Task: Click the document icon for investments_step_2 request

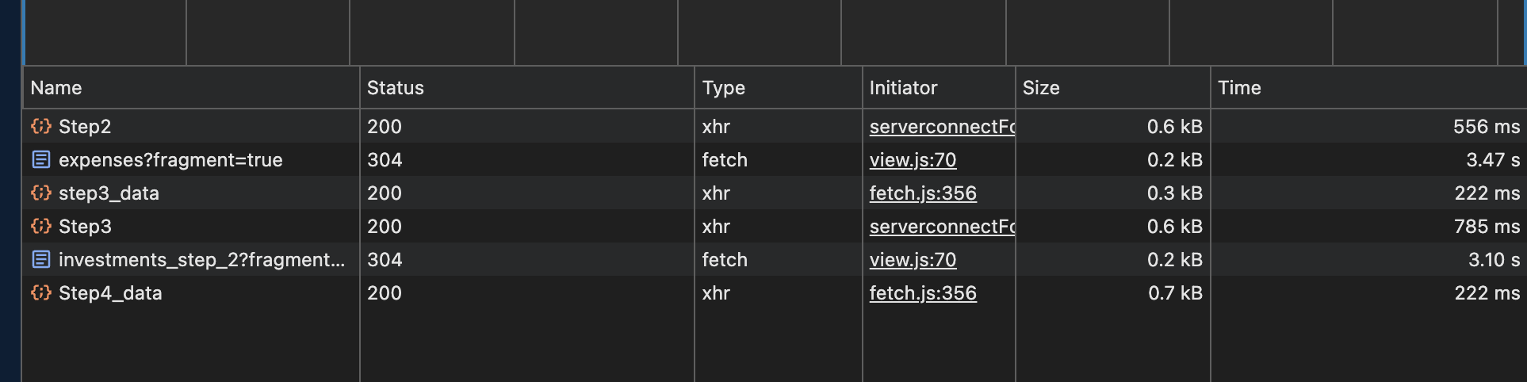Action: (x=41, y=259)
